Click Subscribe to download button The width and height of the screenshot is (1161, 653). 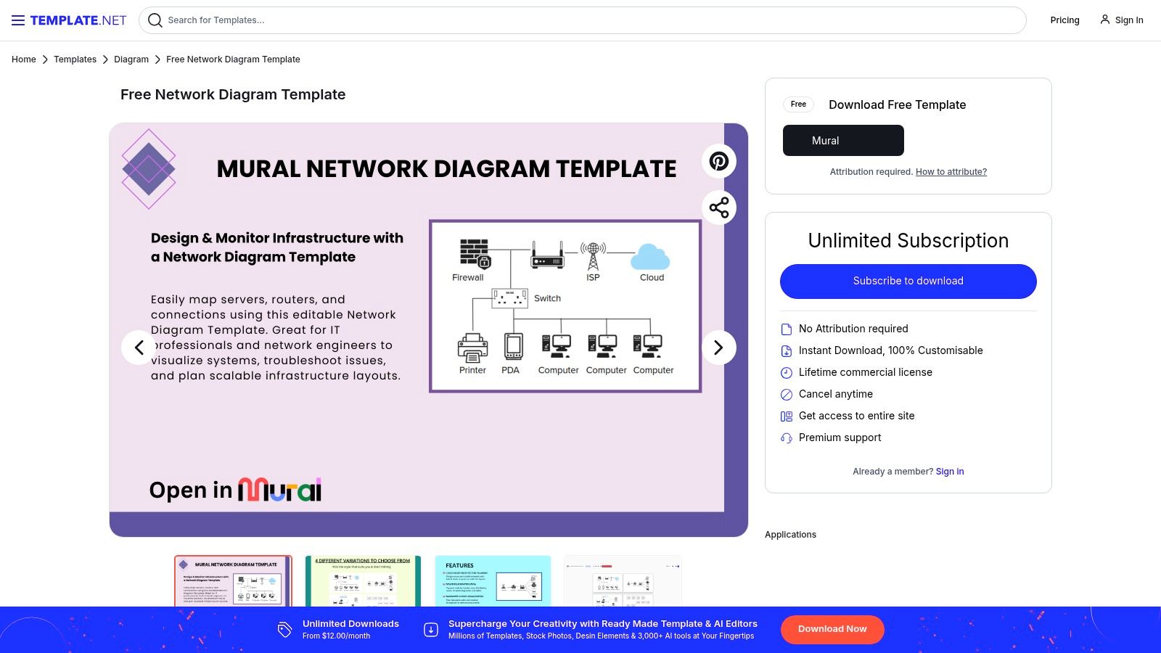pos(908,281)
